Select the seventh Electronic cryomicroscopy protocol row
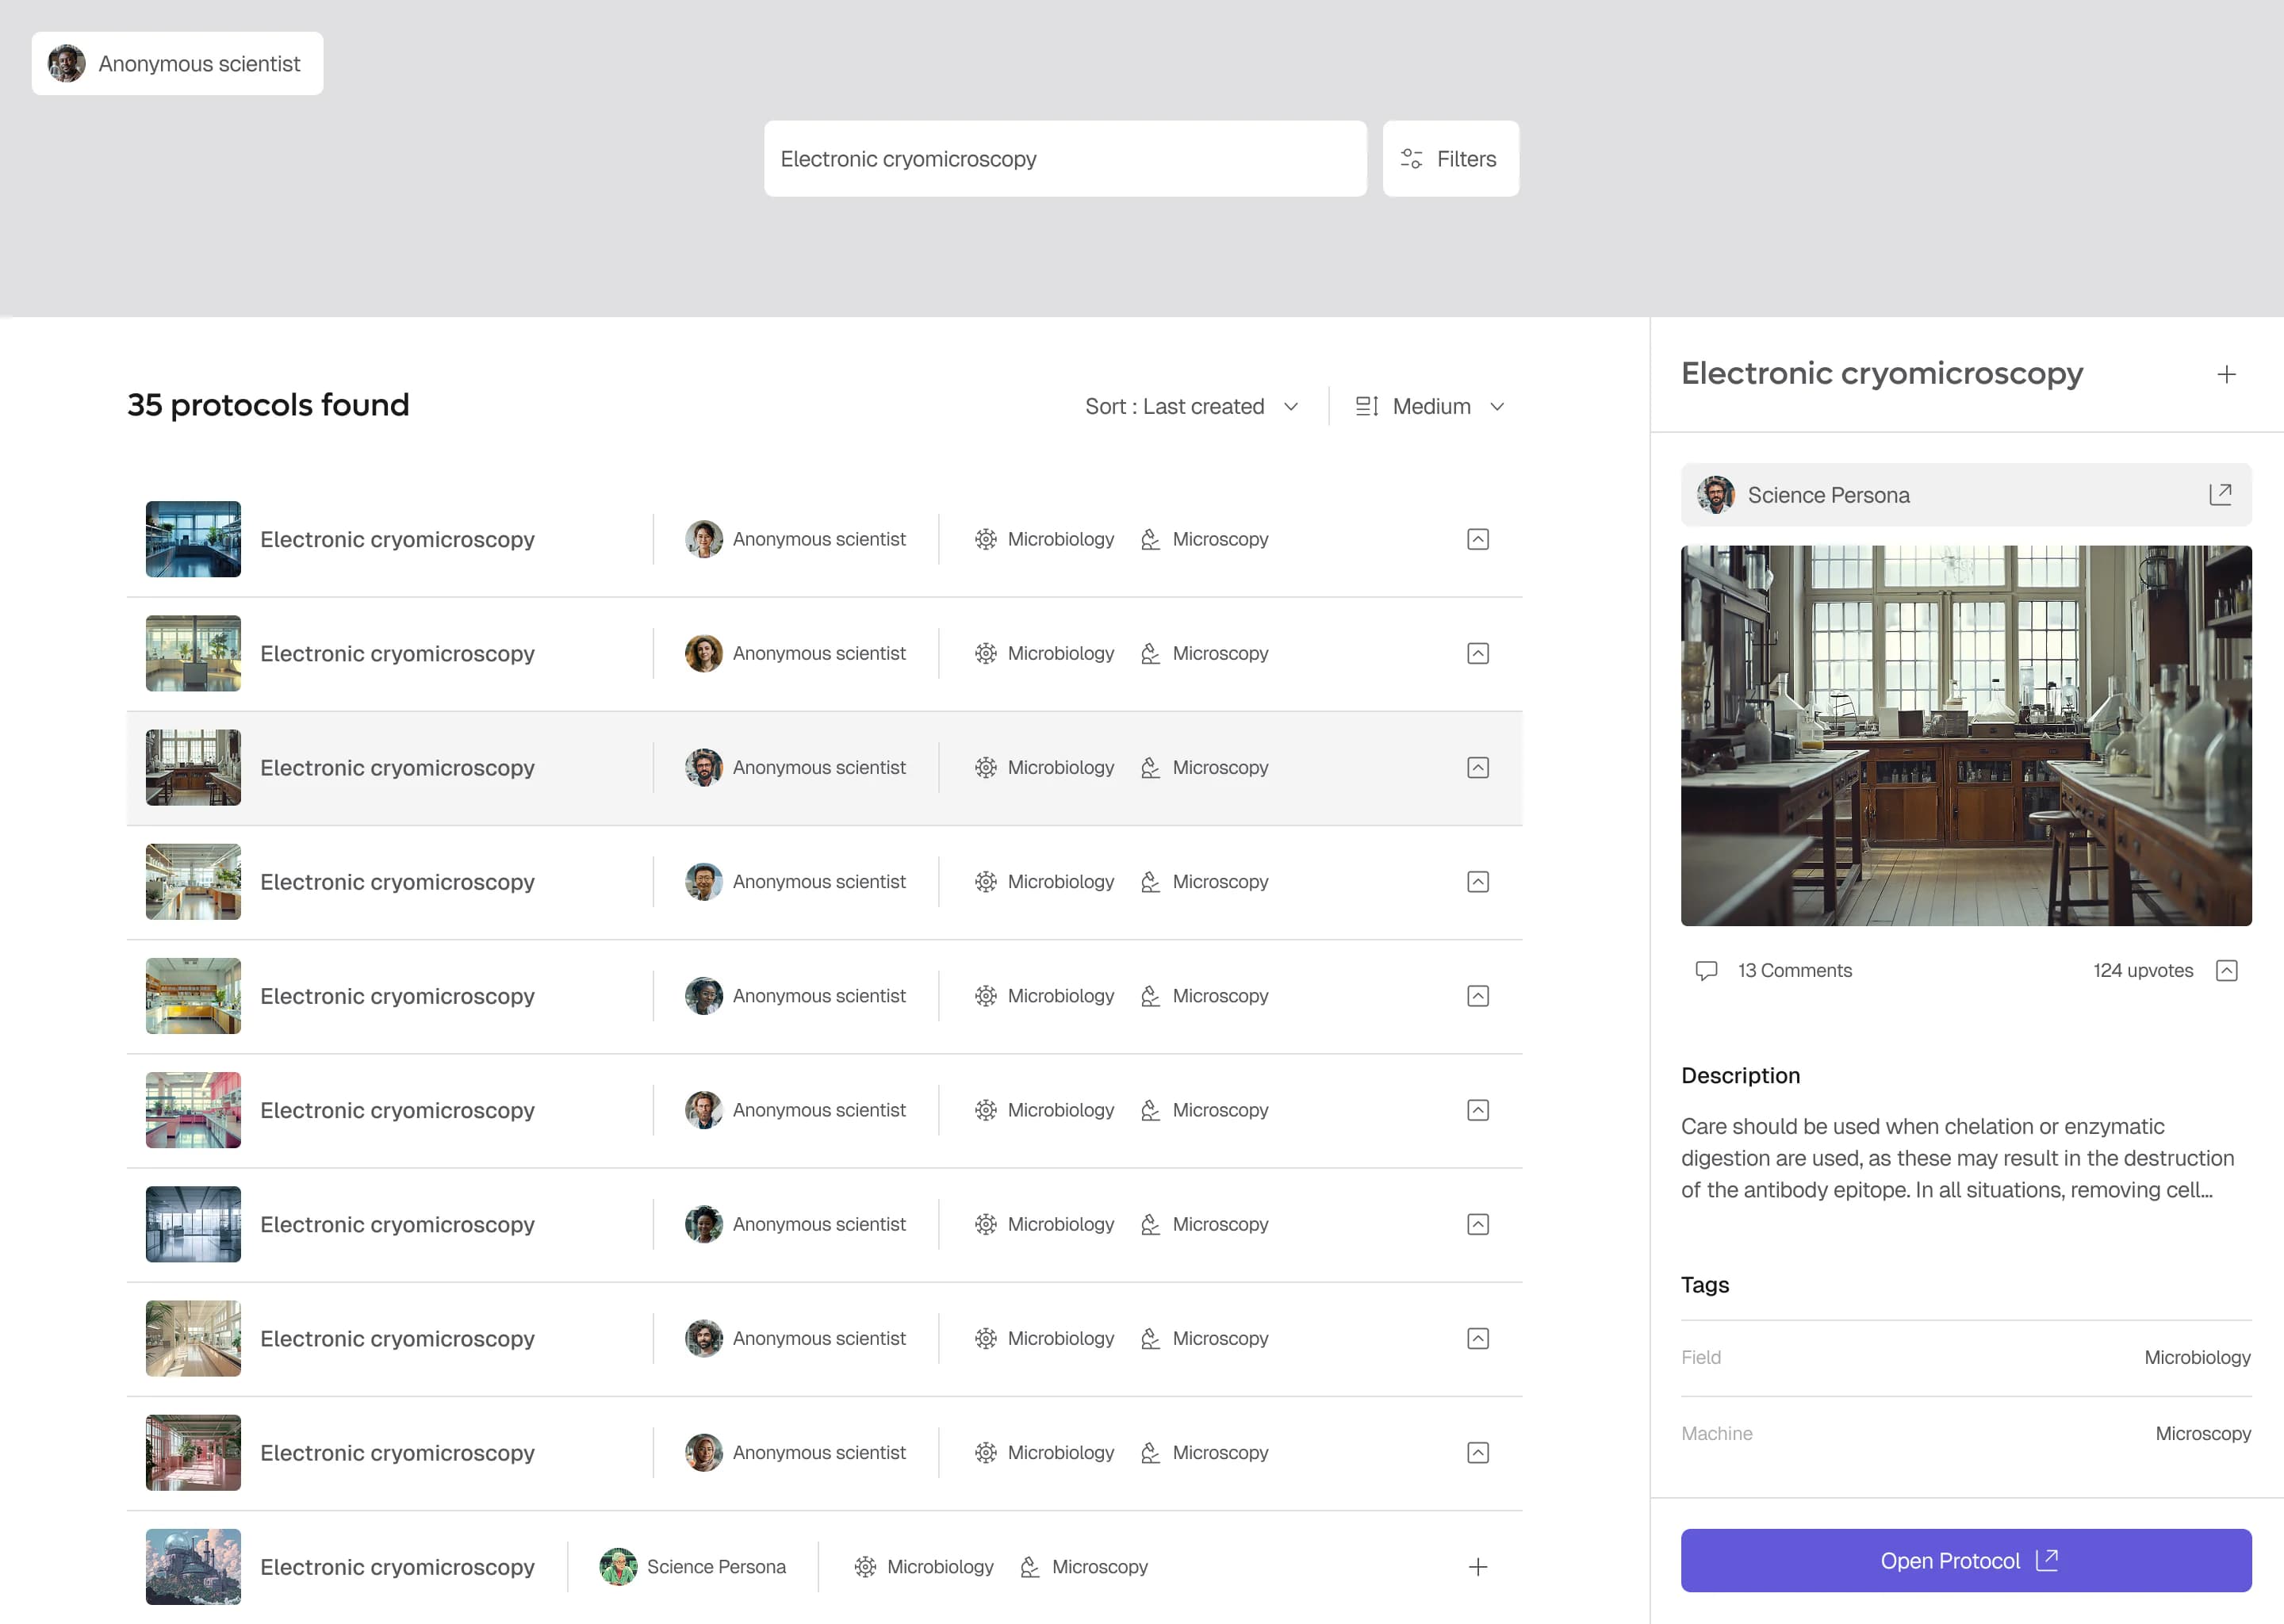2284x1624 pixels. [x=824, y=1224]
